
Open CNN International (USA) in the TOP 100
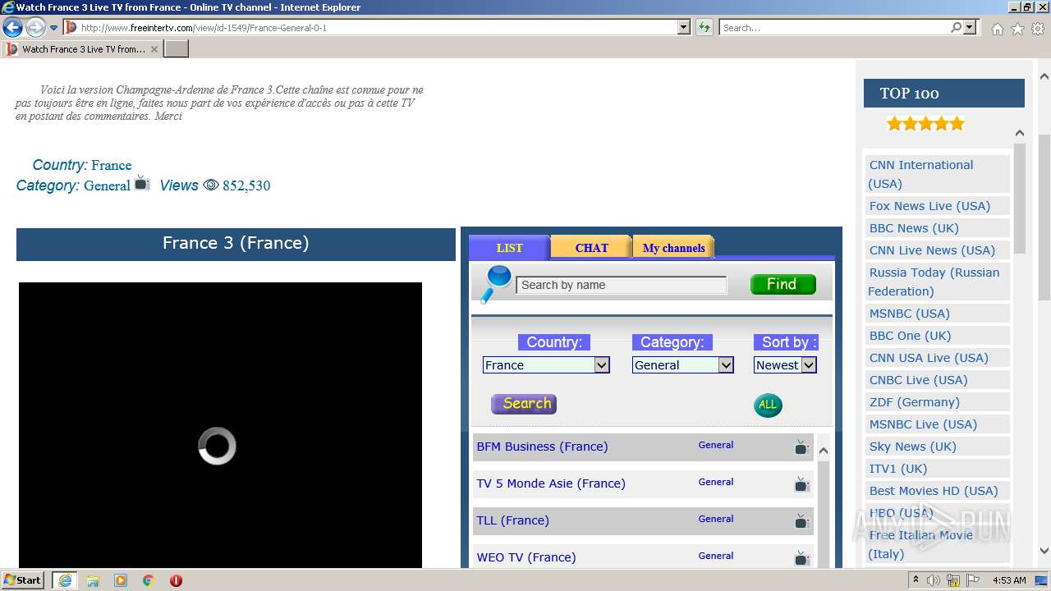921,174
